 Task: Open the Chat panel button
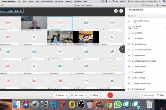[160, 95]
